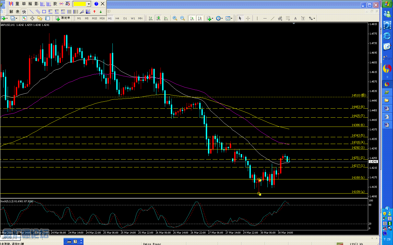Show the Market Watch window
The image size is (393, 245).
tap(25, 18)
